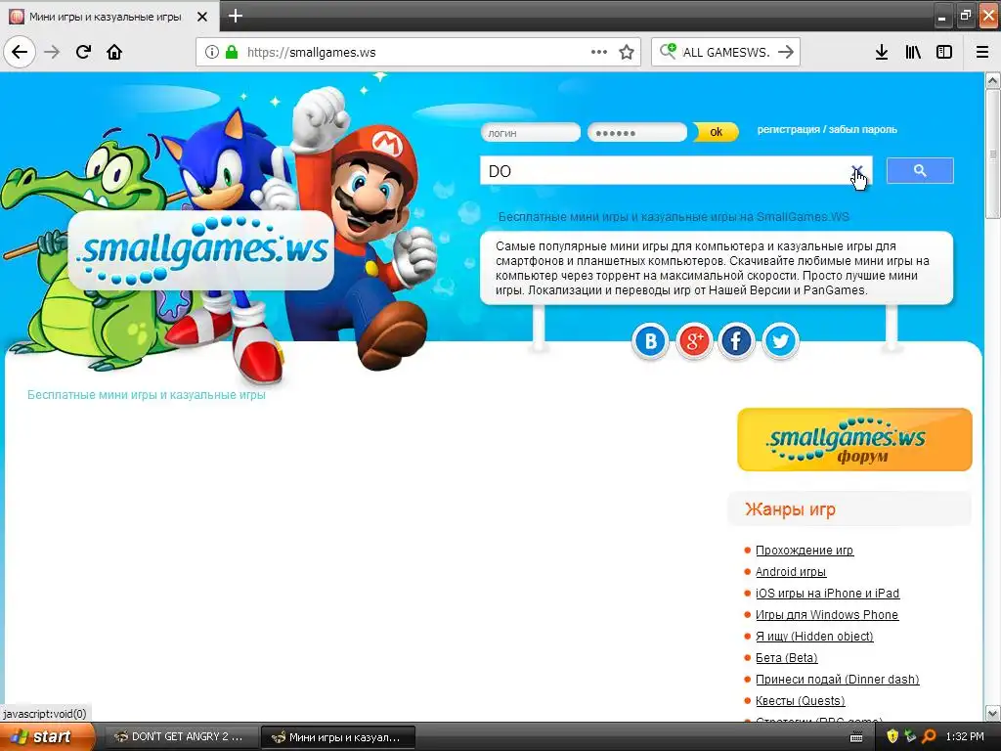Click the forward navigation arrow

[53, 52]
